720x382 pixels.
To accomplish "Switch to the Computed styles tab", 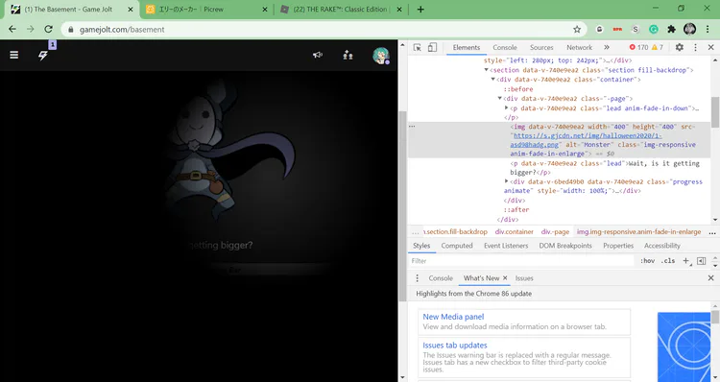I will coord(456,246).
